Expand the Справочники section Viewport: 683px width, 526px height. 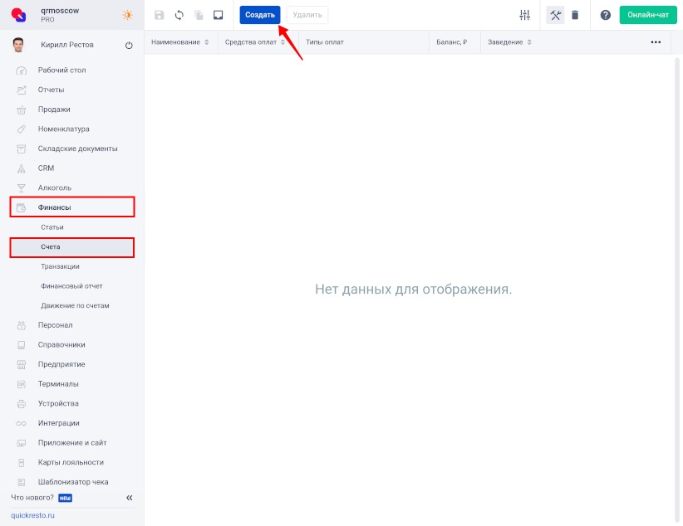[61, 344]
